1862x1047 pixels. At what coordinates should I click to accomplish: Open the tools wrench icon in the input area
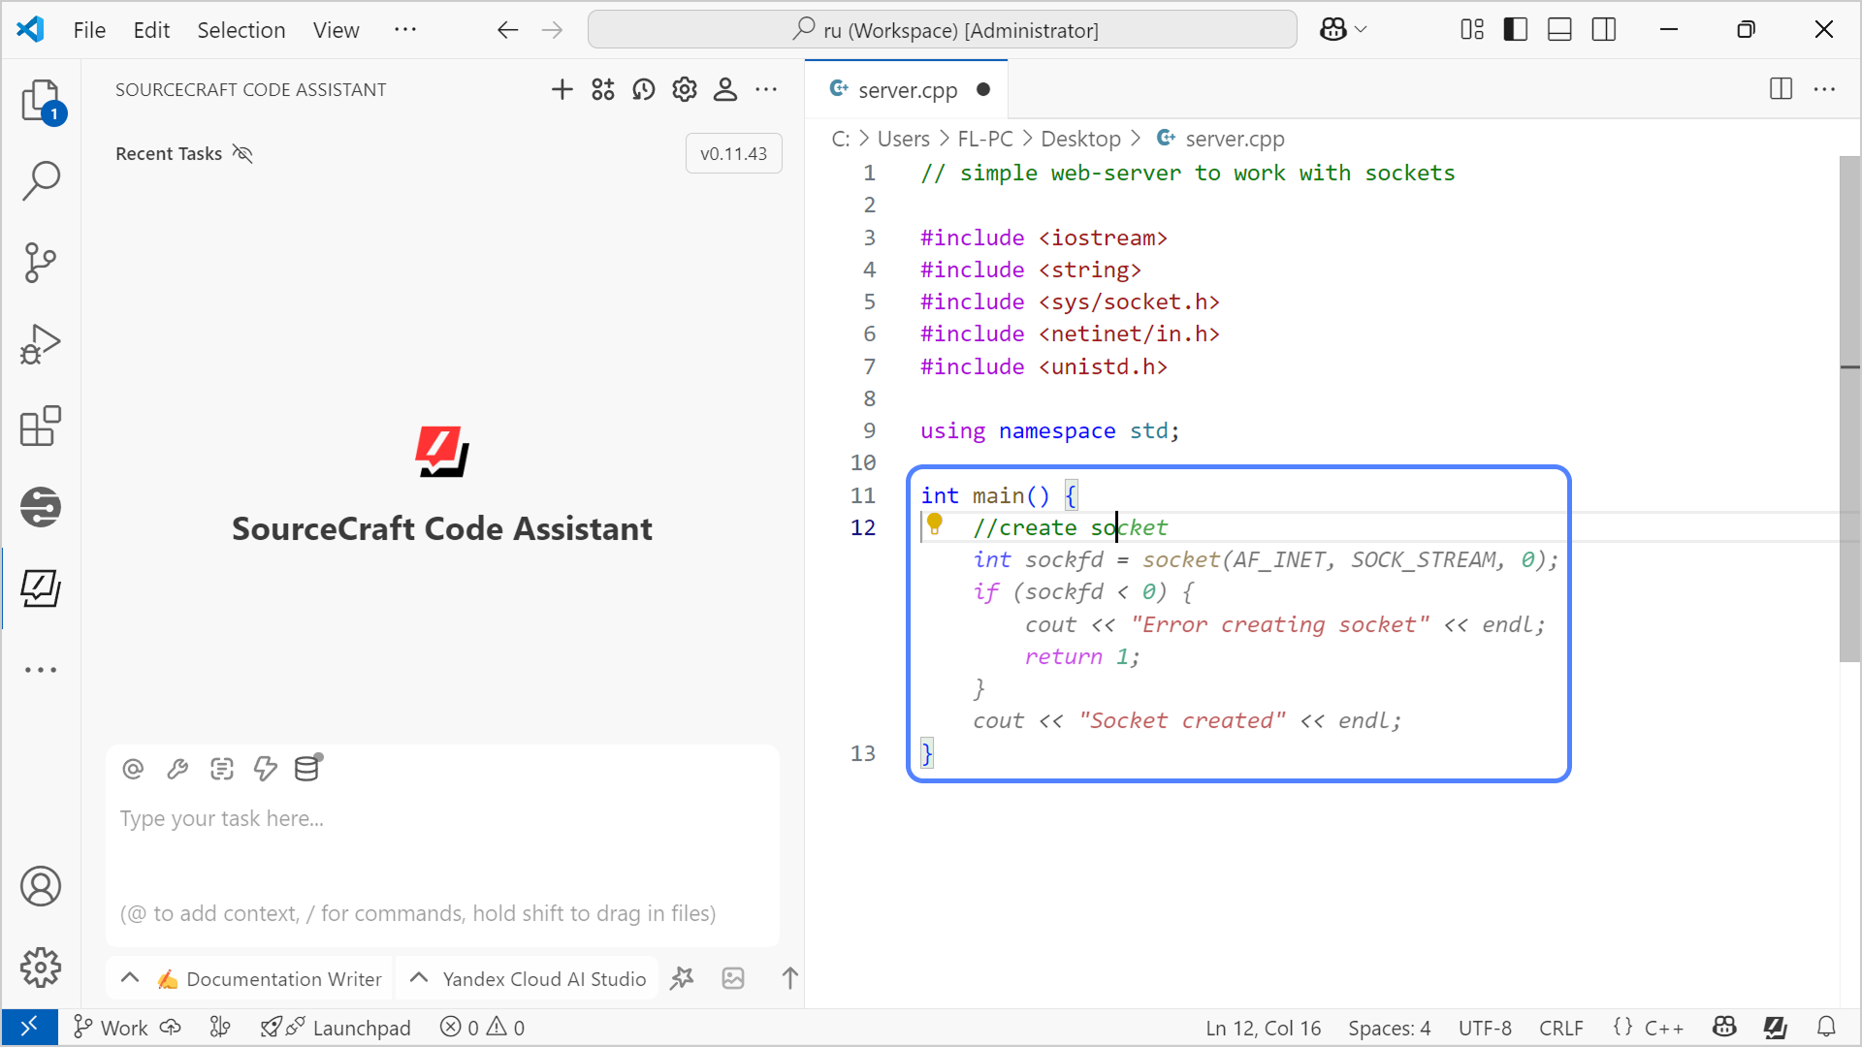coord(177,769)
